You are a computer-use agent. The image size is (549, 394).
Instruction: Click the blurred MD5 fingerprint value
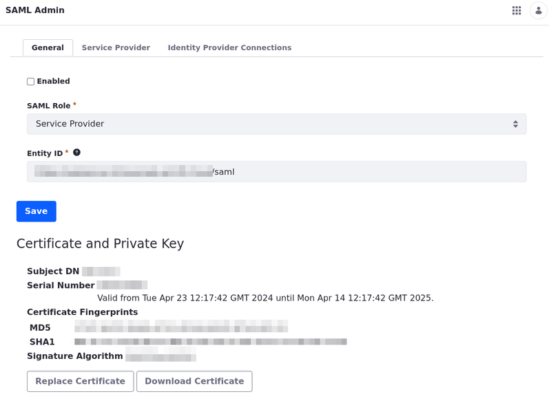point(181,326)
